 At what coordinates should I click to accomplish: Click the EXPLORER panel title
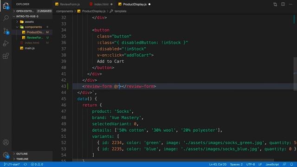click(x=23, y=4)
